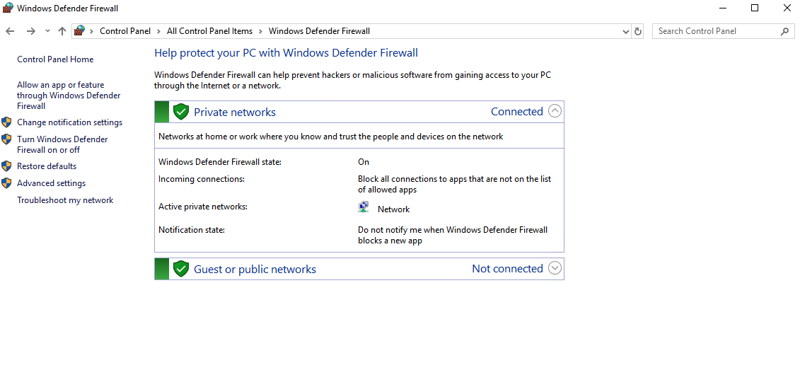The height and width of the screenshot is (387, 800).
Task: Click the search magnifier icon
Action: pyautogui.click(x=784, y=31)
